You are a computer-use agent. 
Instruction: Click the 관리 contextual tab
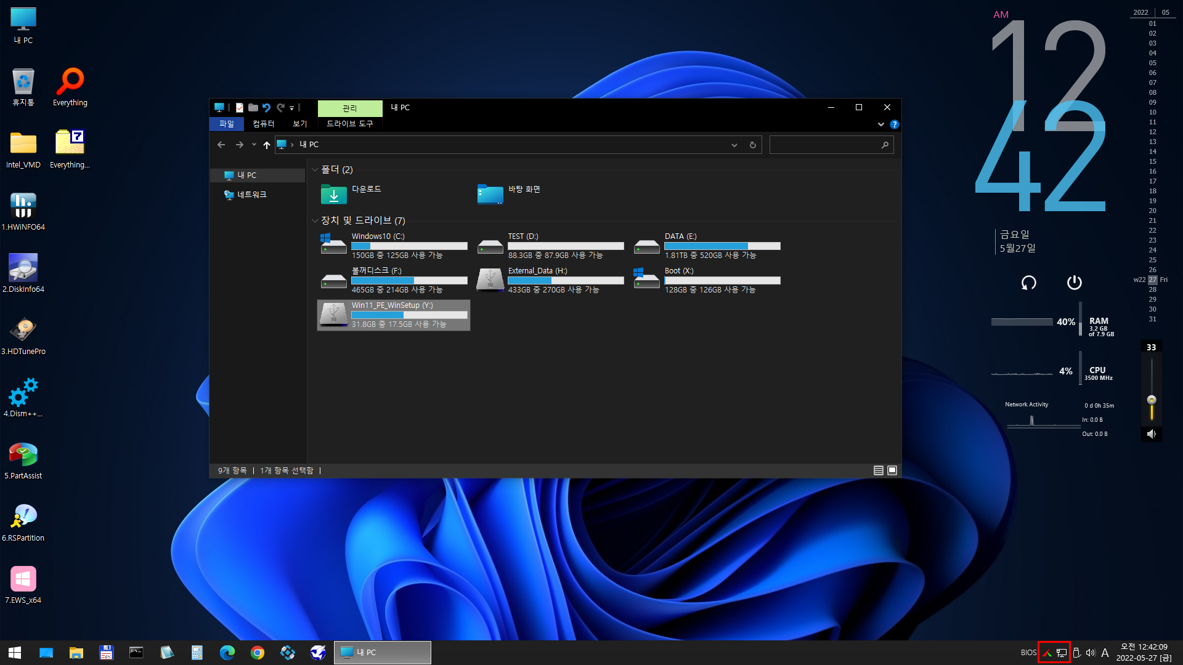click(x=350, y=108)
